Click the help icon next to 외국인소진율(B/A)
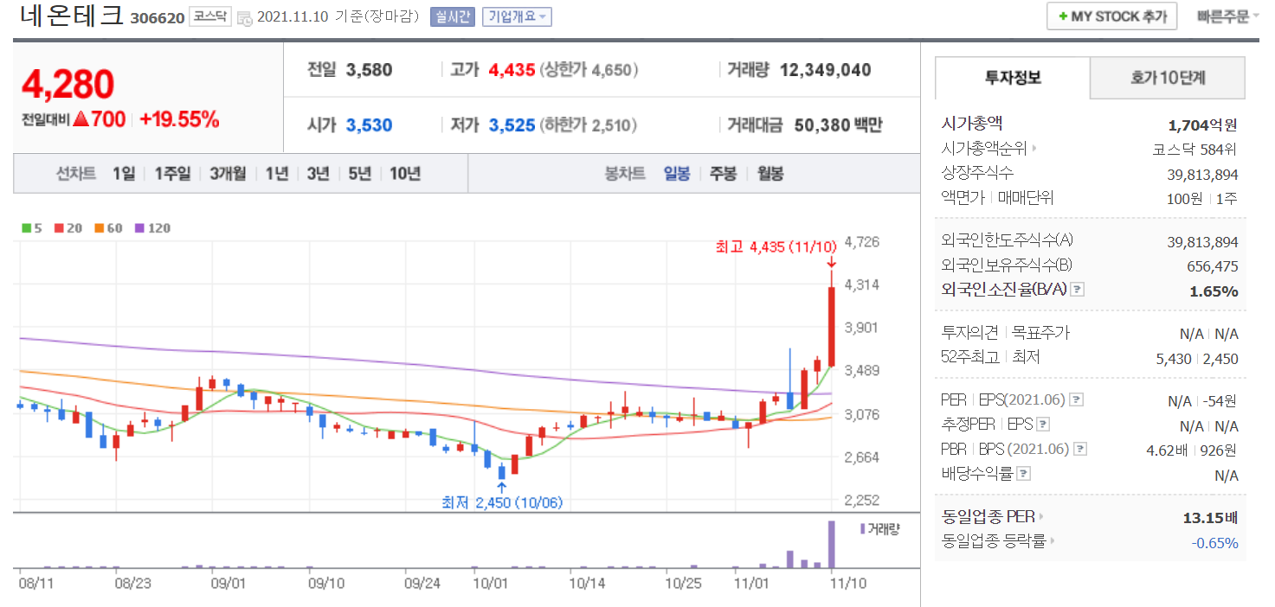1275x607 pixels. point(1077,290)
